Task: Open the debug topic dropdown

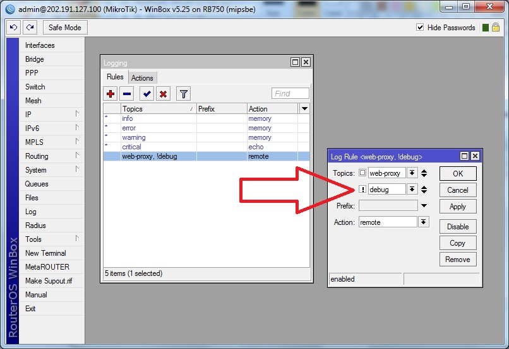Action: 412,189
